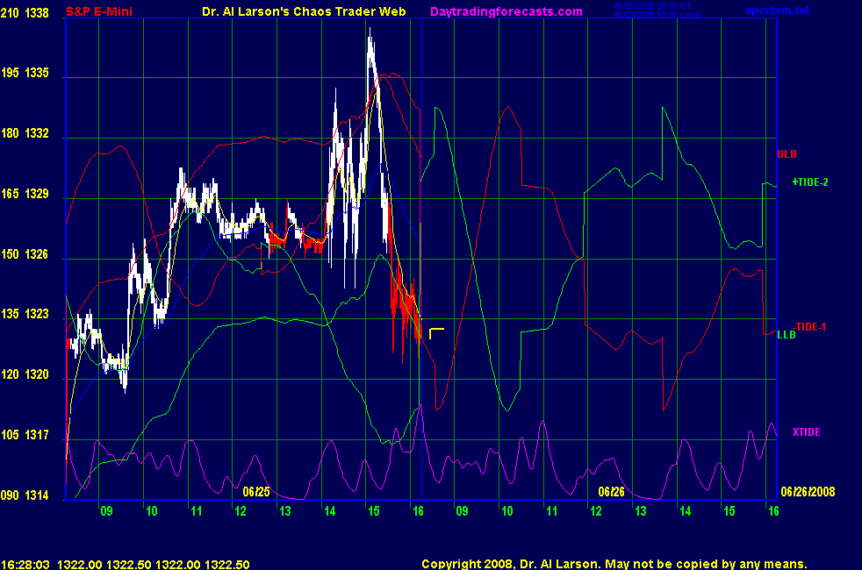Click the 16 hour label at session divider
Screen dimensions: 862x570
click(418, 511)
